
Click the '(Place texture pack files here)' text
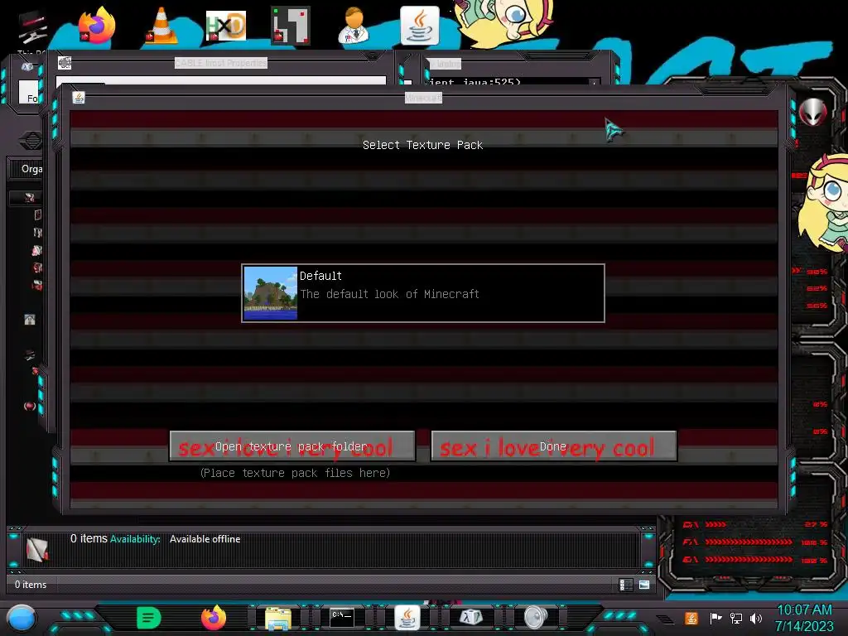[295, 473]
